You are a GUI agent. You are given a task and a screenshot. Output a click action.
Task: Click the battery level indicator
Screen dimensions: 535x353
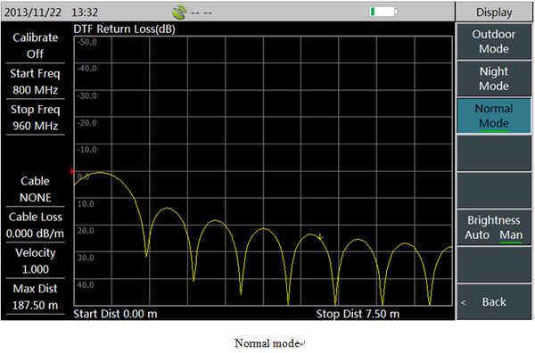coord(383,12)
